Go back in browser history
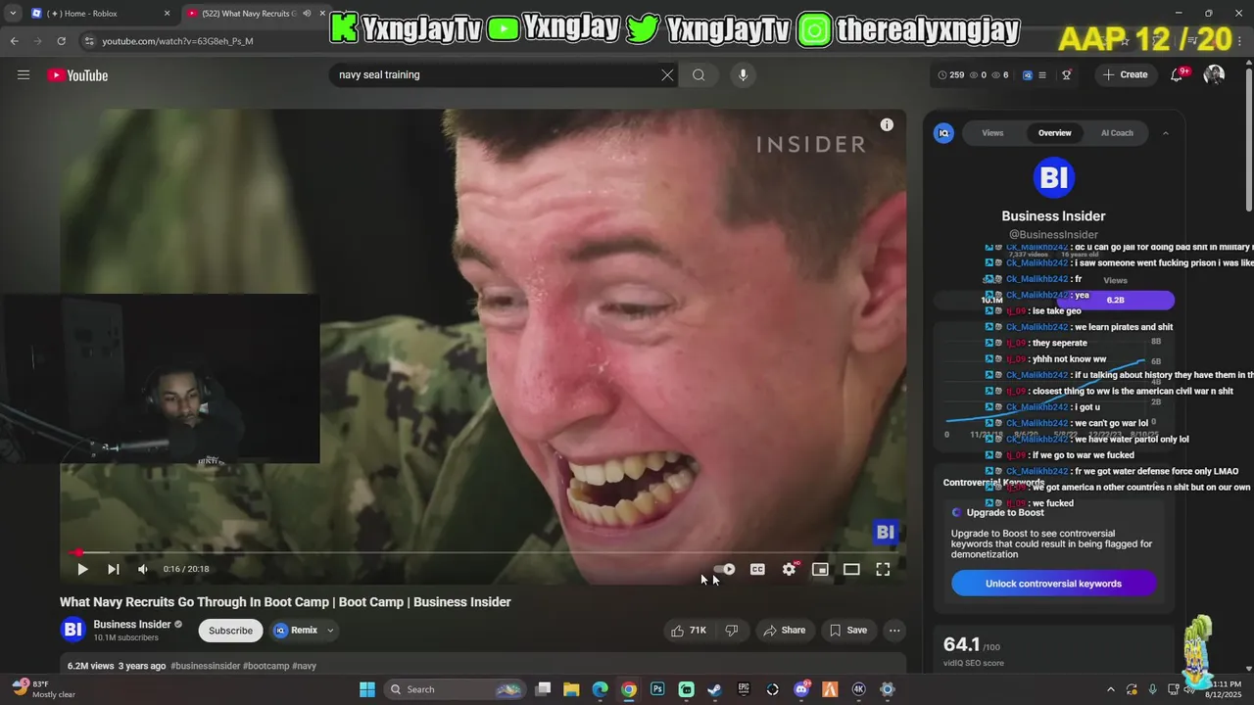Viewport: 1254px width, 705px height. pyautogui.click(x=14, y=41)
